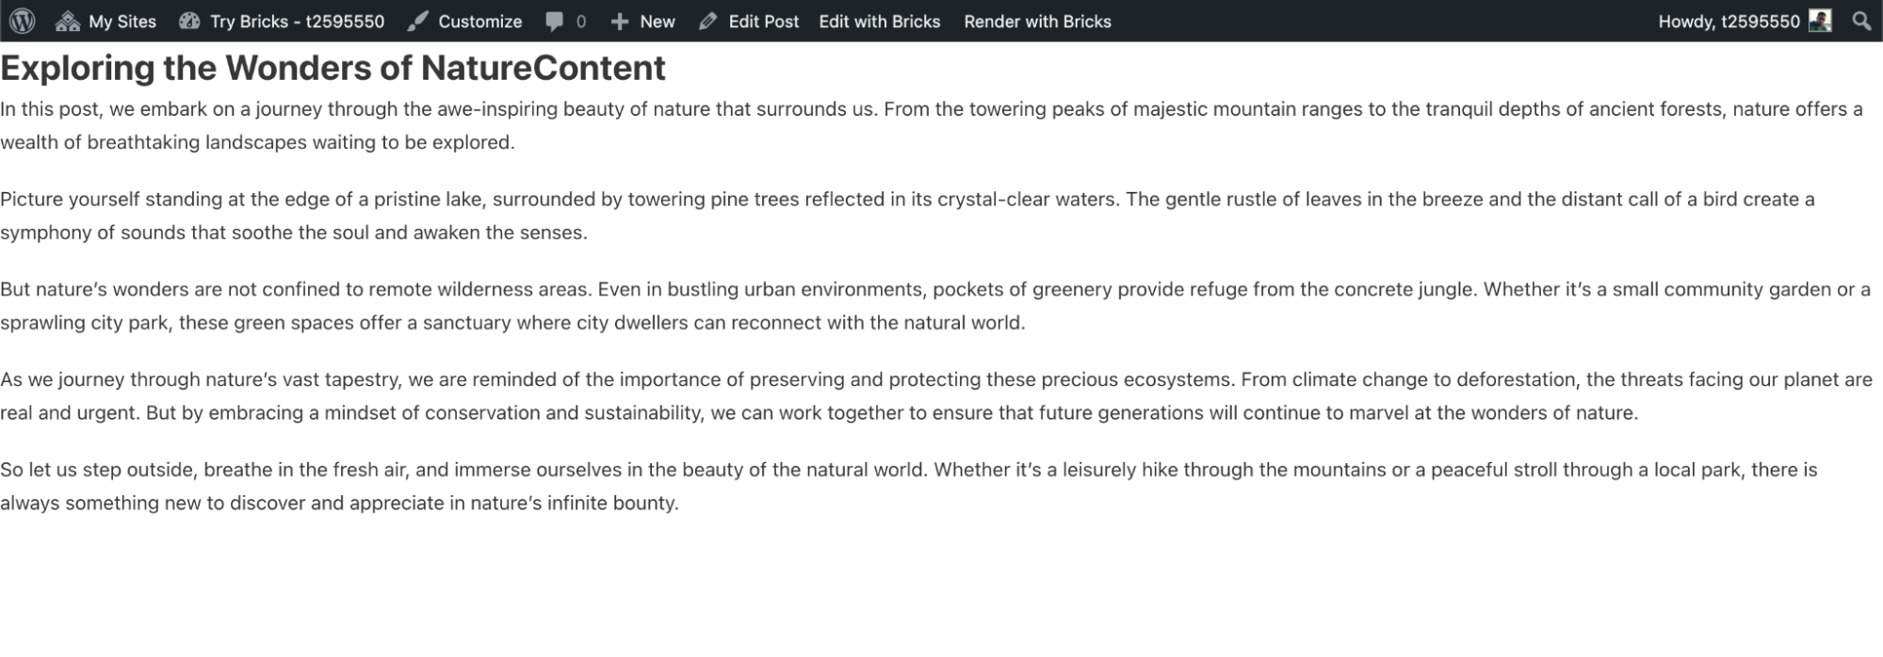Expand the New content dropdown label

[x=657, y=21]
